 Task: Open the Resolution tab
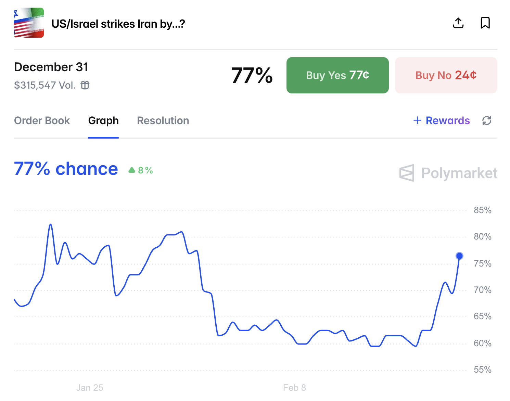click(163, 120)
